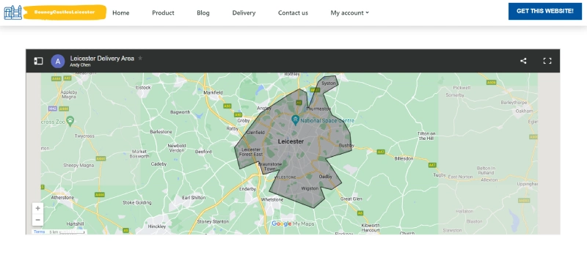
Task: Click the share icon in map header
Action: pyautogui.click(x=523, y=61)
